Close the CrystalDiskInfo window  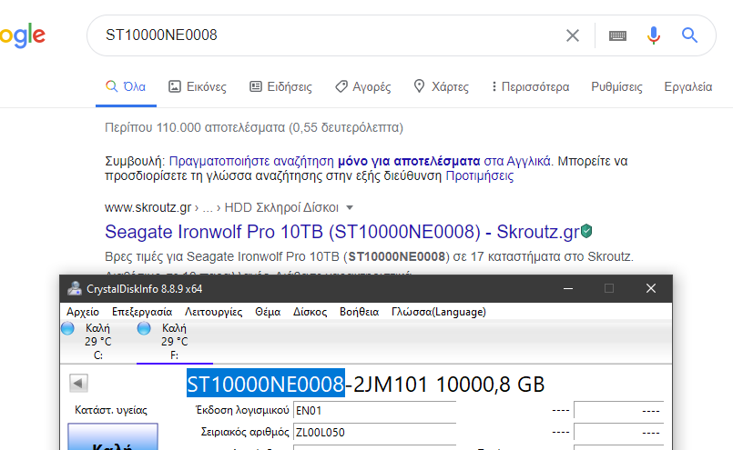651,288
